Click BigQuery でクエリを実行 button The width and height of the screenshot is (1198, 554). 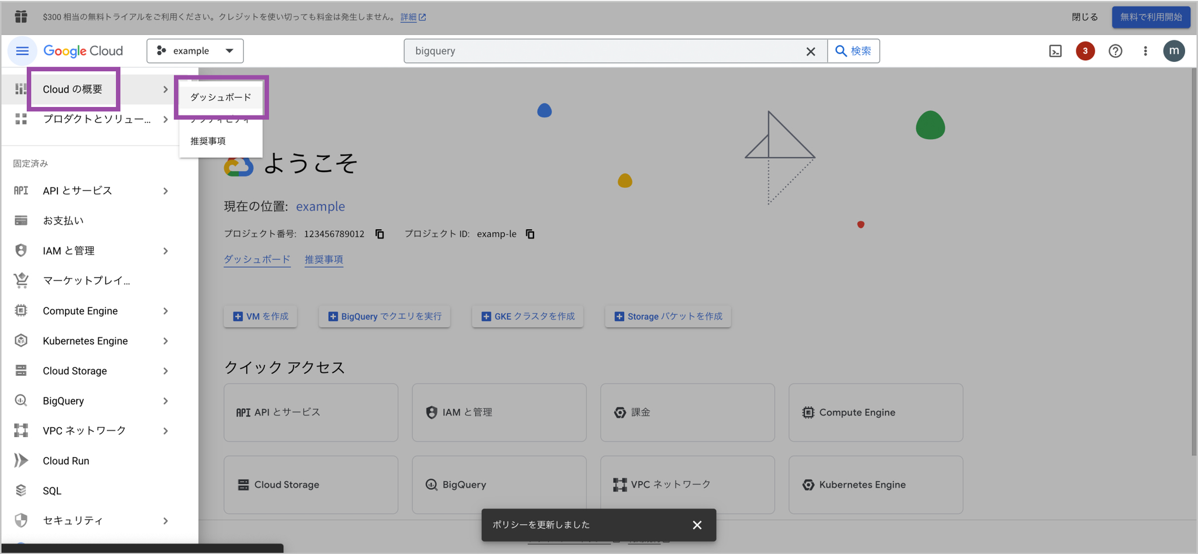tap(384, 316)
